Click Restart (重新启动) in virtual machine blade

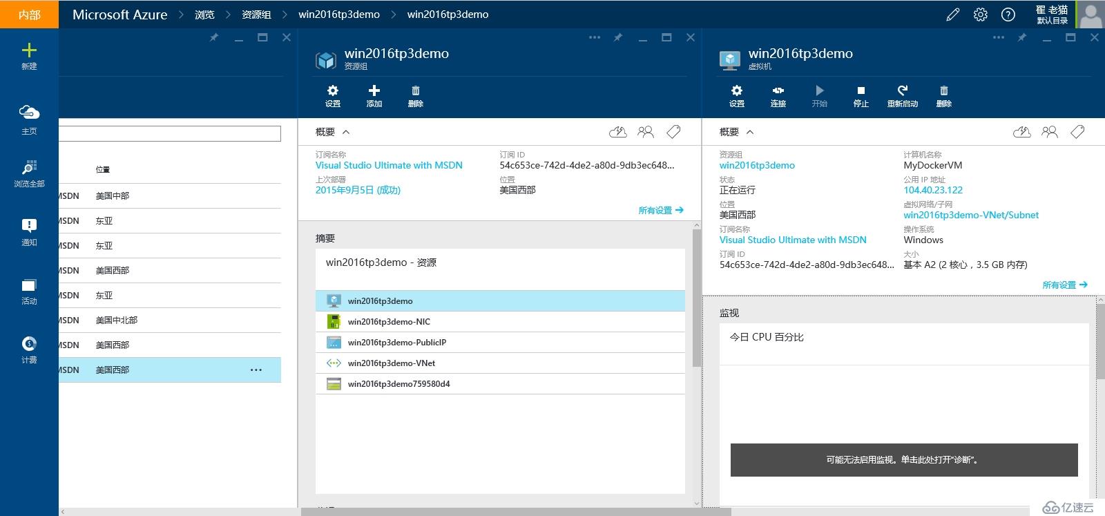[x=903, y=96]
